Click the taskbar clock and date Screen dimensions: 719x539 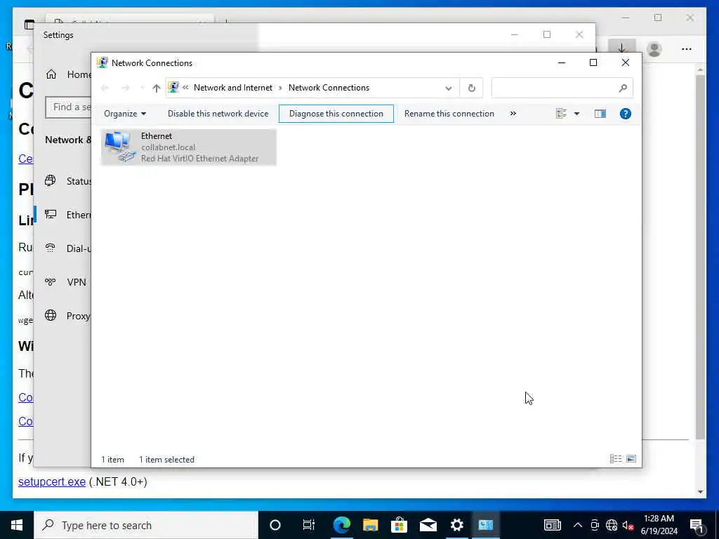(x=659, y=525)
